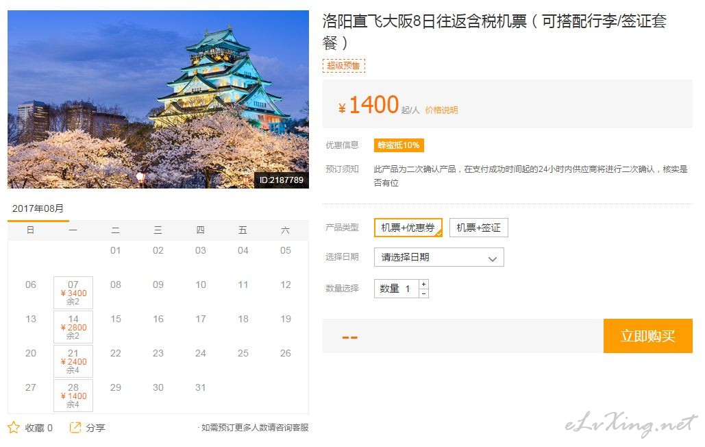Click the favorite star icon

(14, 427)
